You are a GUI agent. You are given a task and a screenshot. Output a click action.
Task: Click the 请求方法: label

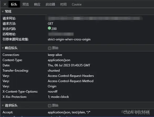(9, 24)
